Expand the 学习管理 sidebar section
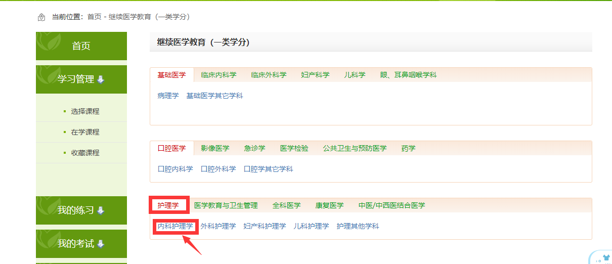Screen dimensions: 612x264 click(81, 79)
